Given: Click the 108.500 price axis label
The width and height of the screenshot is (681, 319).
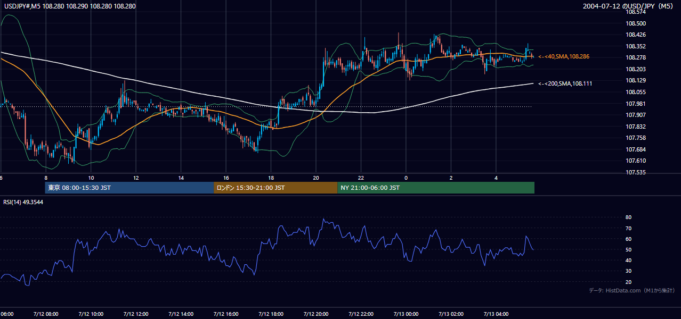Looking at the screenshot, I should [x=635, y=23].
